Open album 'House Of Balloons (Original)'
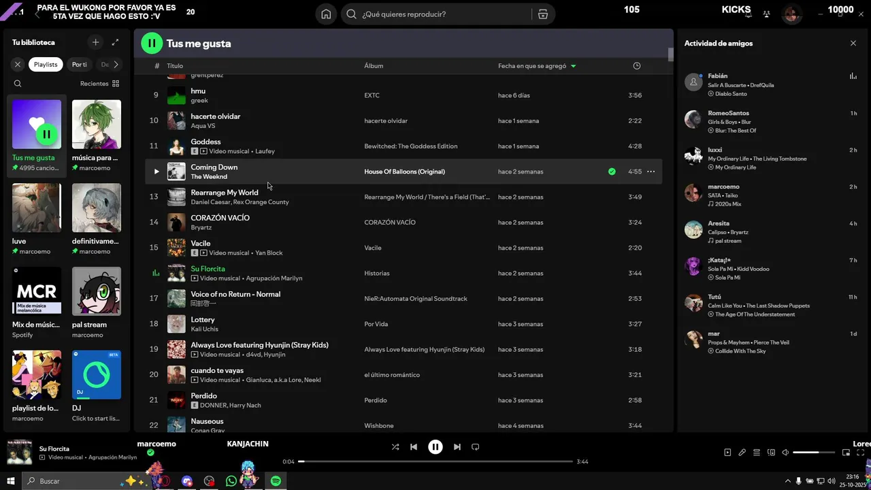The image size is (871, 490). [x=404, y=171]
